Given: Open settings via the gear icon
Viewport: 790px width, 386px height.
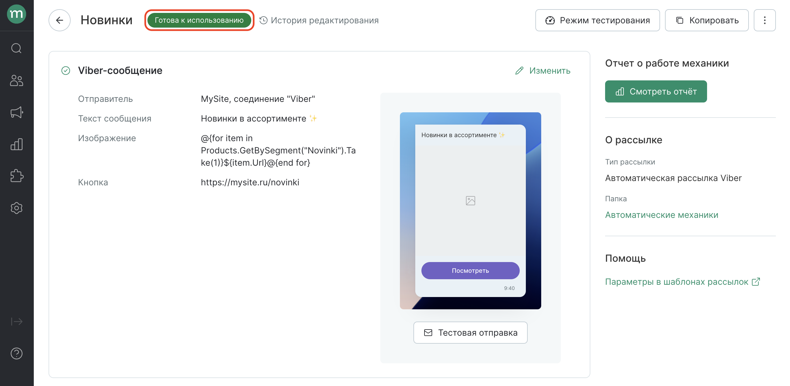Looking at the screenshot, I should [17, 208].
